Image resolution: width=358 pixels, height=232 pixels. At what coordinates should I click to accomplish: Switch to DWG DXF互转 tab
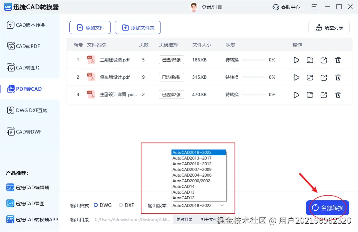[x=30, y=110]
